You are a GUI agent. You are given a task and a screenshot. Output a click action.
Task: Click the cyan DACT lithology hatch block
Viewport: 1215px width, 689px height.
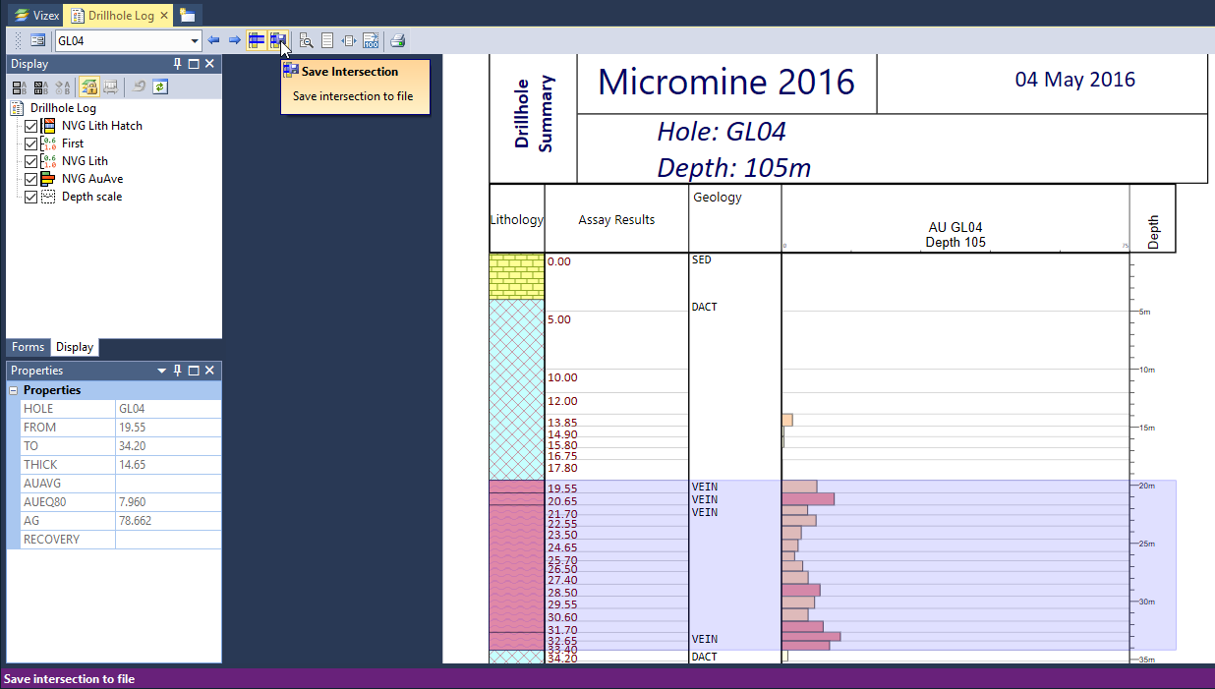[517, 389]
